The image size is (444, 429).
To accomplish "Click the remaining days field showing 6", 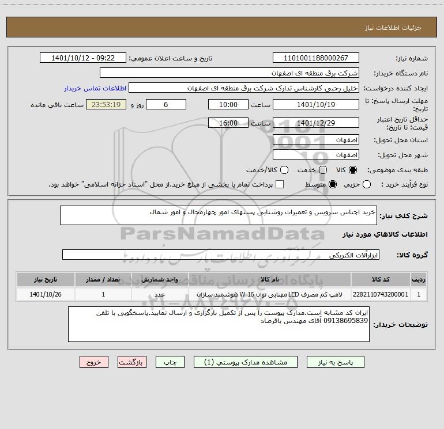I will (x=166, y=104).
